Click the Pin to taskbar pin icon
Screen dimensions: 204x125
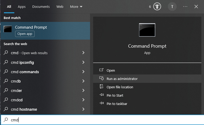(101, 103)
